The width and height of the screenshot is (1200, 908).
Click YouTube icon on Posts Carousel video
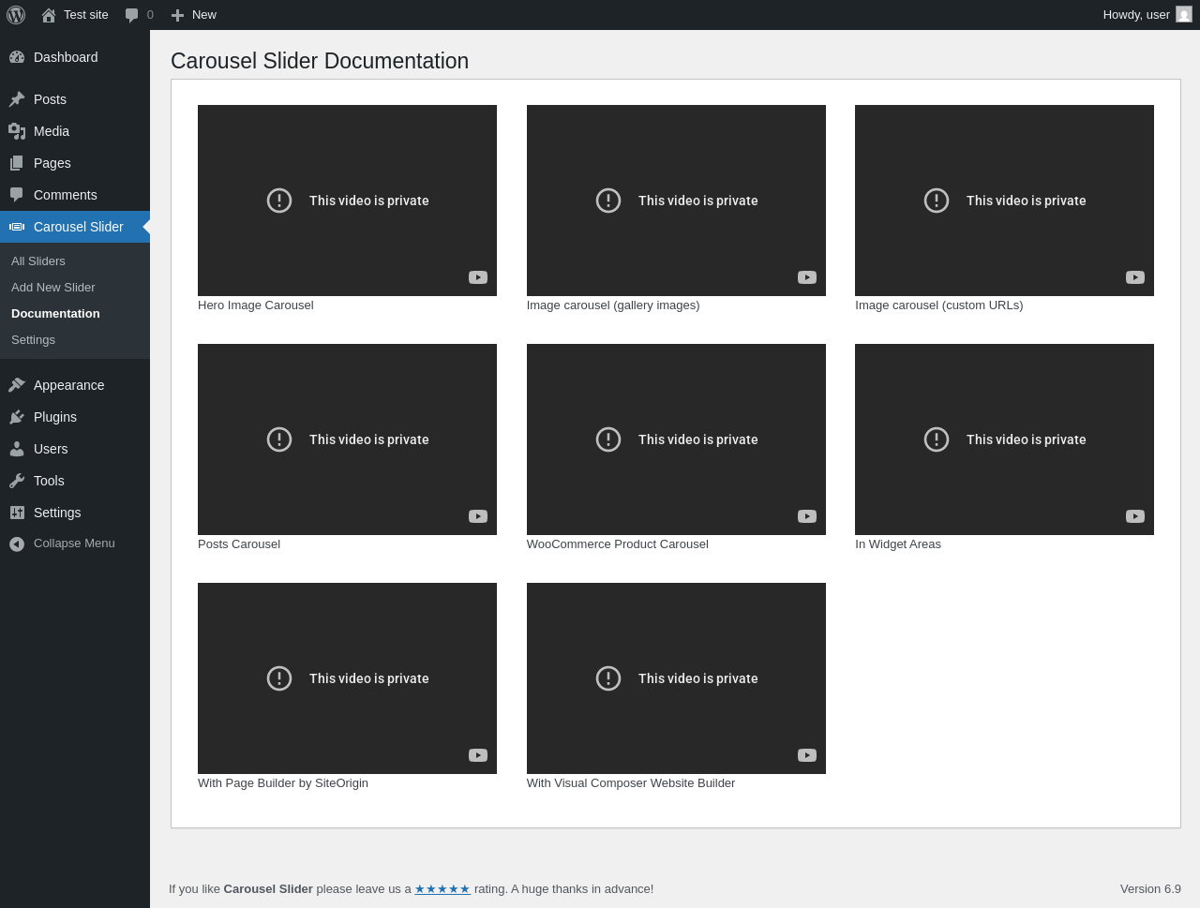[x=478, y=516]
